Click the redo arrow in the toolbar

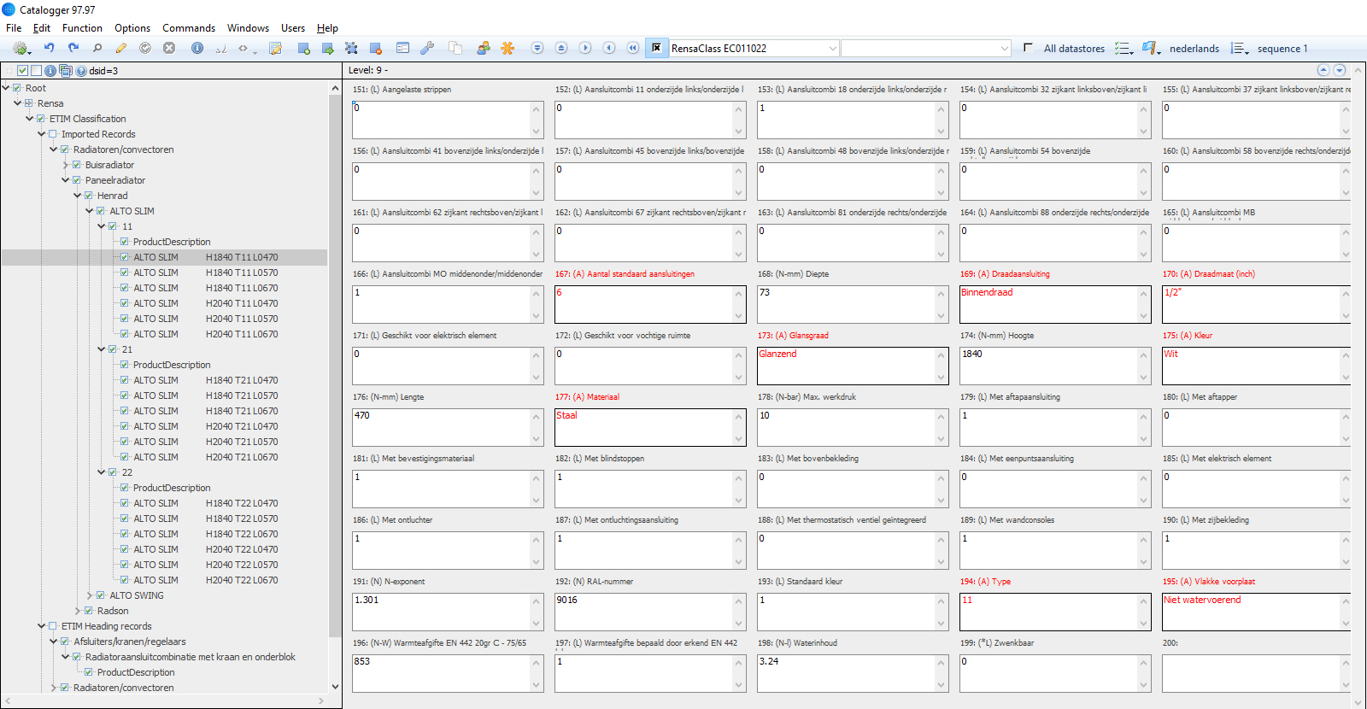(x=73, y=49)
